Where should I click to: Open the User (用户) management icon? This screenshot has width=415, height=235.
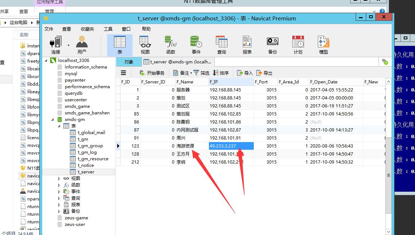(x=82, y=43)
